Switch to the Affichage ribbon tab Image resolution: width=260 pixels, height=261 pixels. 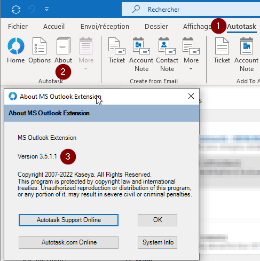click(x=197, y=27)
